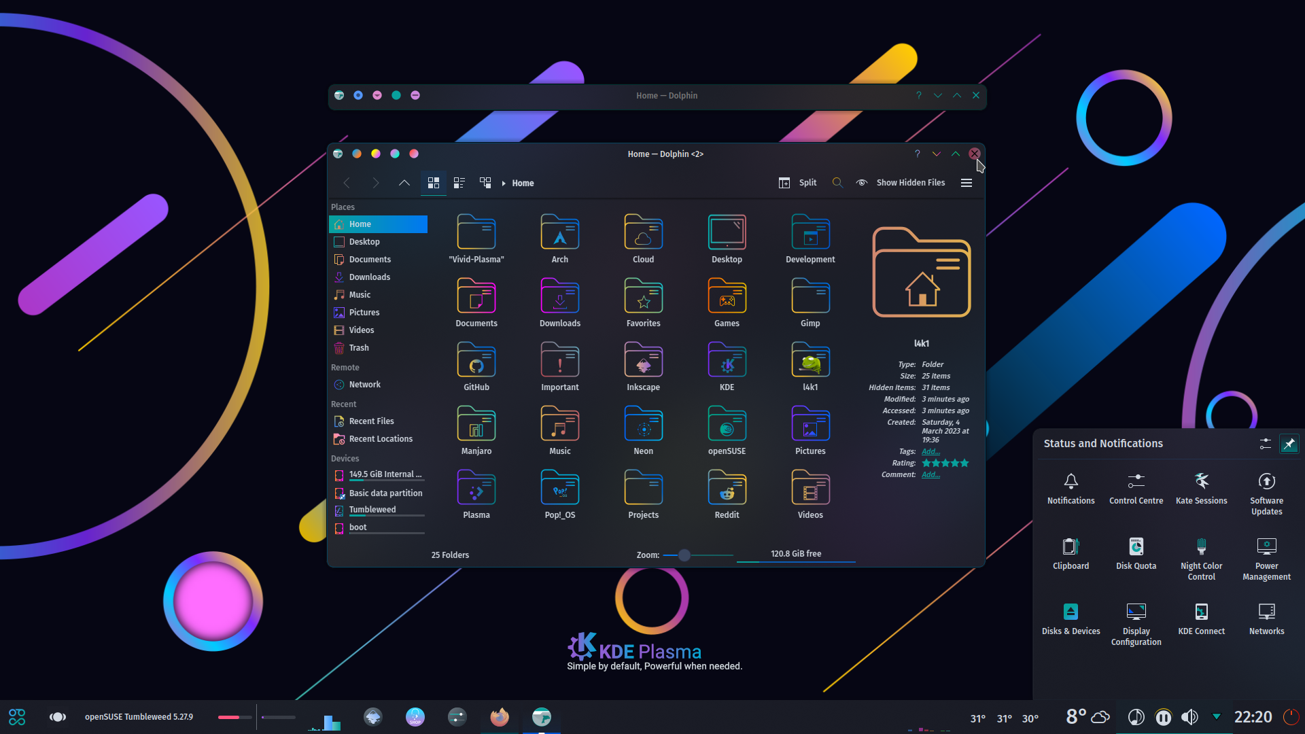1305x734 pixels.
Task: Open KDE Connect tray entry
Action: (1201, 619)
